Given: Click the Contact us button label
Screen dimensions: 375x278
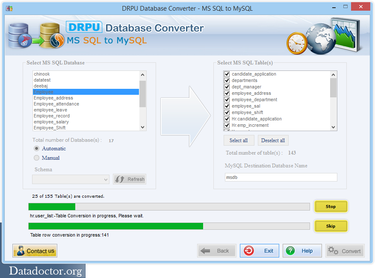Looking at the screenshot, I should click(41, 251).
